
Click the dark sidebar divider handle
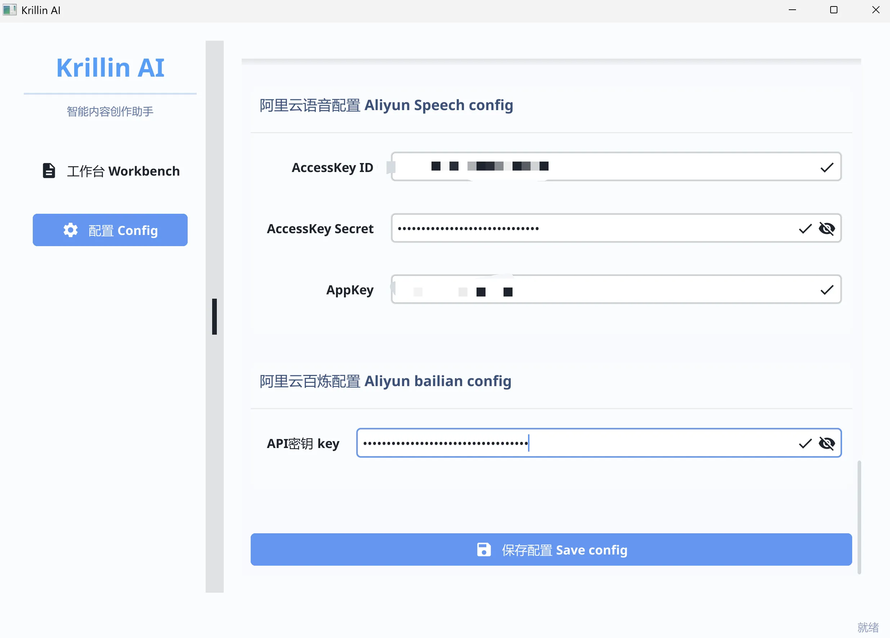[x=214, y=317]
